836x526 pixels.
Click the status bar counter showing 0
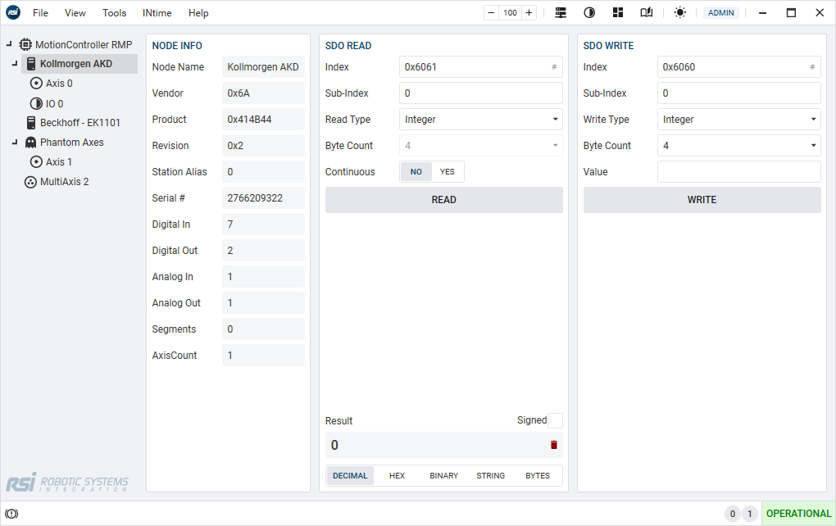coord(733,514)
